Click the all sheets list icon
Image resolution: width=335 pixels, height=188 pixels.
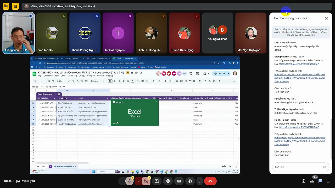click(43, 167)
